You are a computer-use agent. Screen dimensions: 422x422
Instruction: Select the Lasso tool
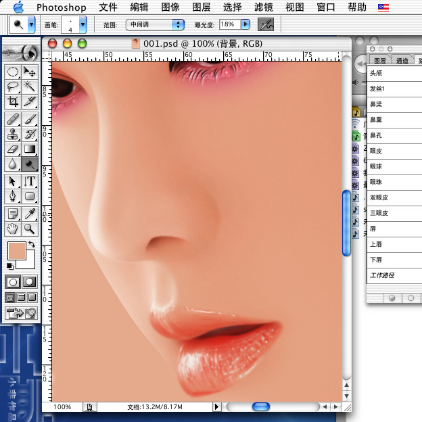[x=13, y=87]
